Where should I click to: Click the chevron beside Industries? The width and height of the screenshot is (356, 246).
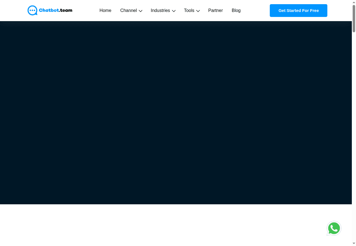click(x=174, y=11)
